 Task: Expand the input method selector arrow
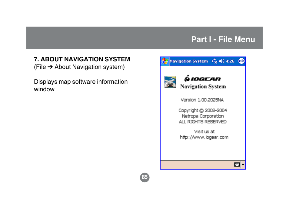click(x=243, y=164)
